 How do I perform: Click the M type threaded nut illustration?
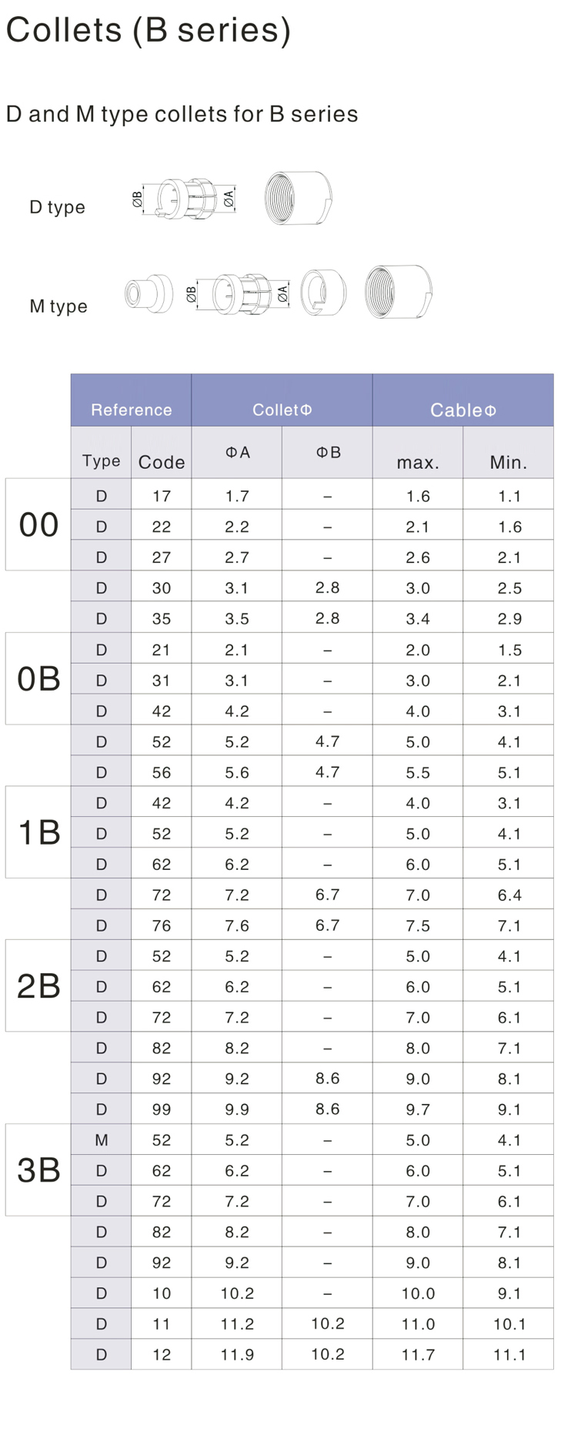coord(398,292)
